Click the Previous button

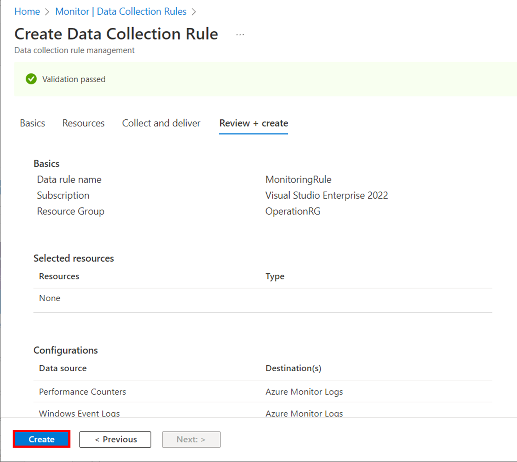[115, 439]
